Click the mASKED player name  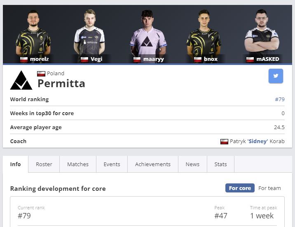(268, 59)
